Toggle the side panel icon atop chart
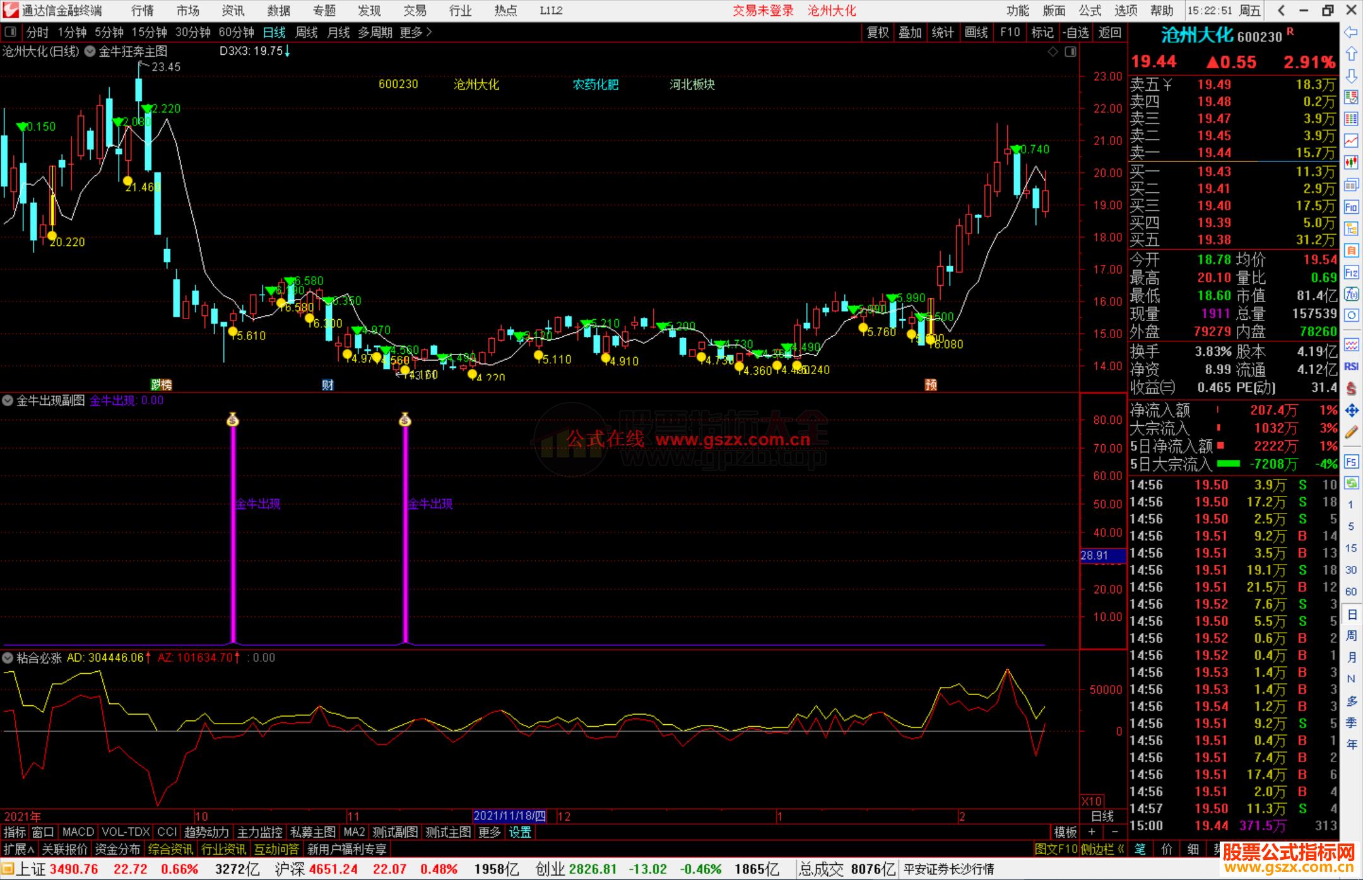This screenshot has height=880, width=1363. pos(1070,52)
